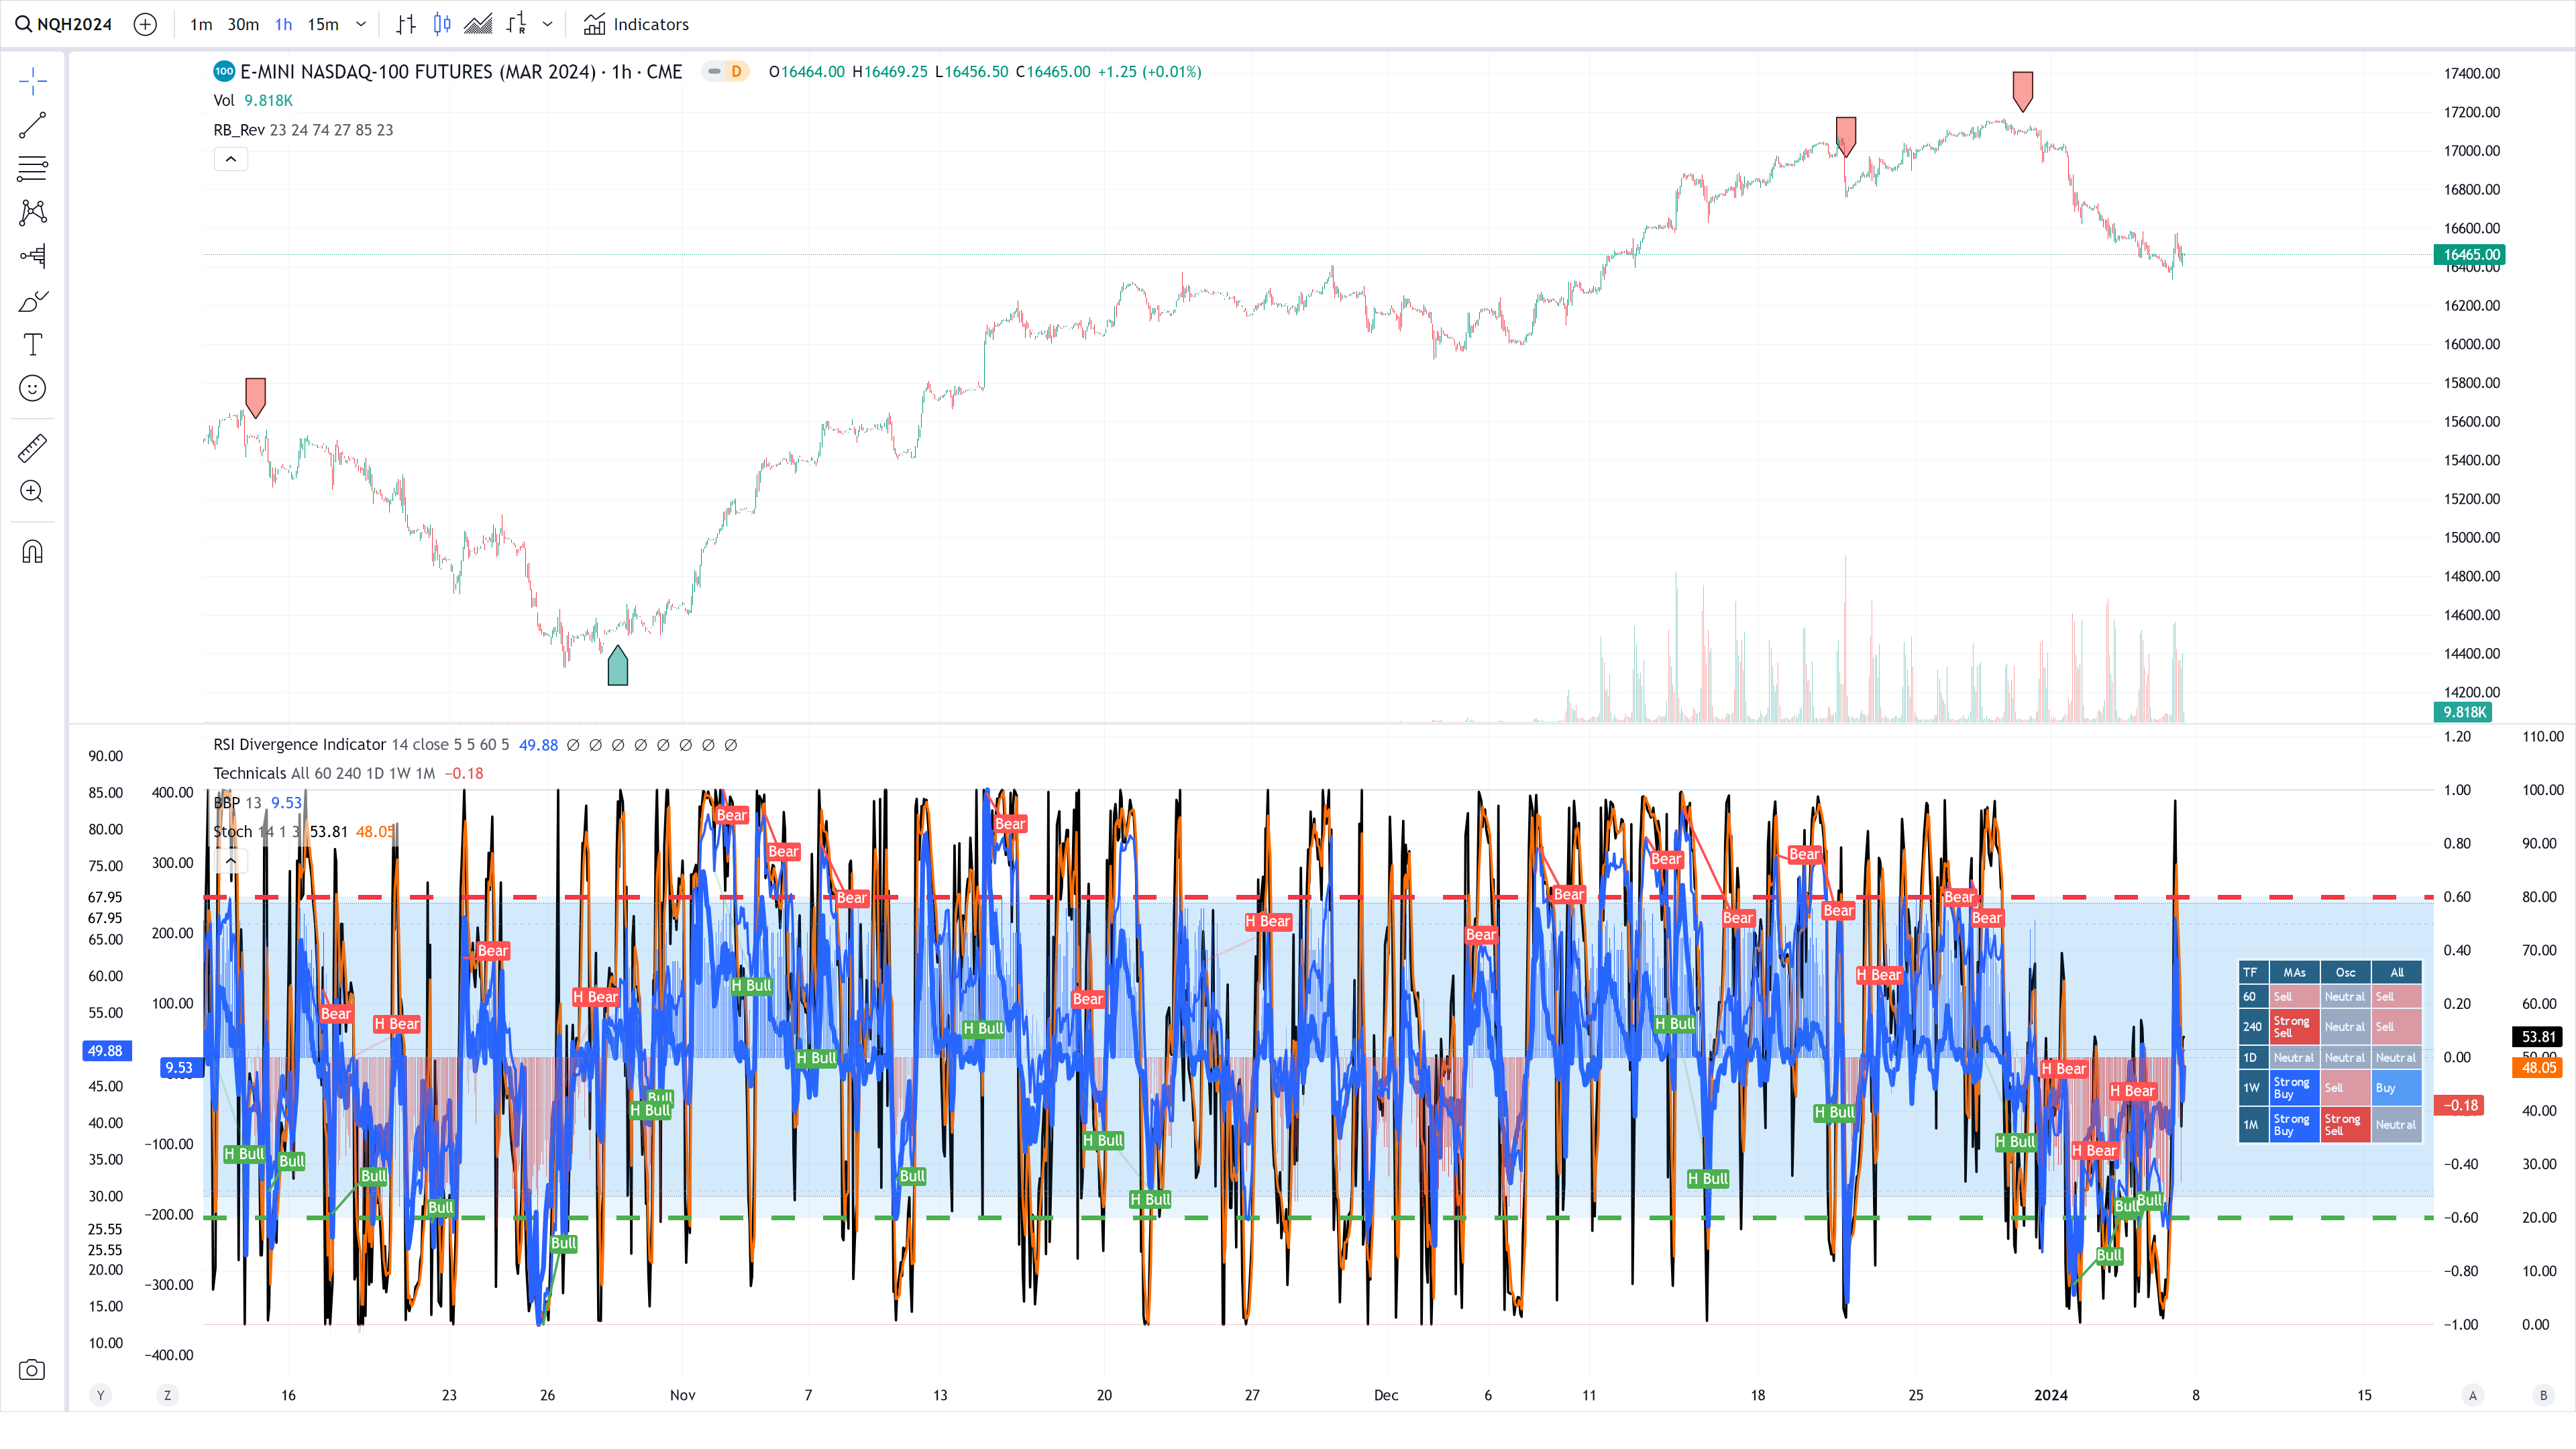Open the Indicators dialog
Image resolution: width=2576 pixels, height=1449 pixels.
636,24
